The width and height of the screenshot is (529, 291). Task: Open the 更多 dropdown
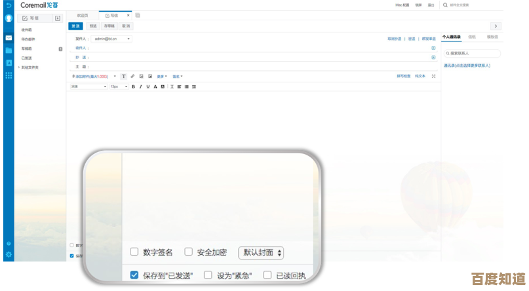click(162, 77)
